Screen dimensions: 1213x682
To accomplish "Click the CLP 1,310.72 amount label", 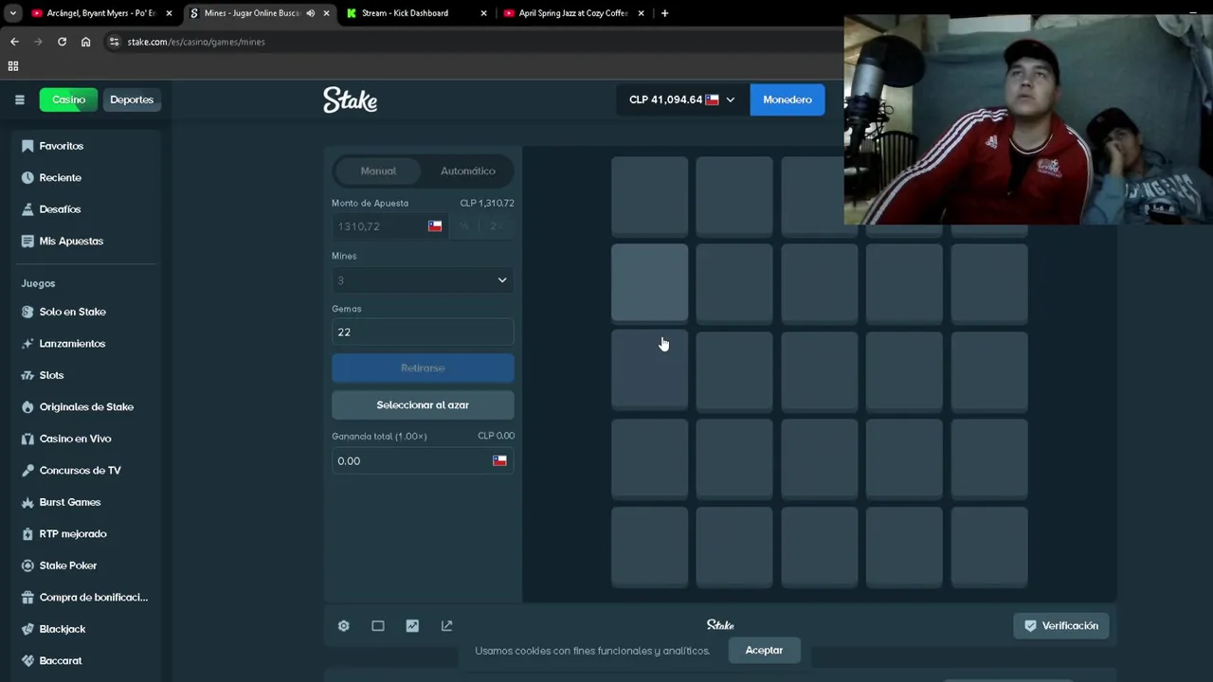I will (487, 203).
